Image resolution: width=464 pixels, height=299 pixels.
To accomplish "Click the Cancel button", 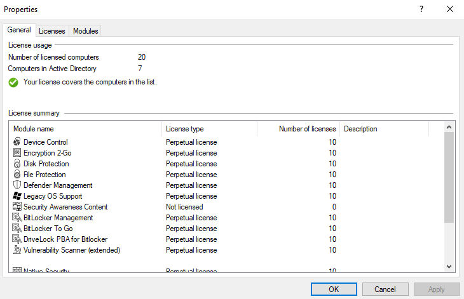I will (385, 289).
